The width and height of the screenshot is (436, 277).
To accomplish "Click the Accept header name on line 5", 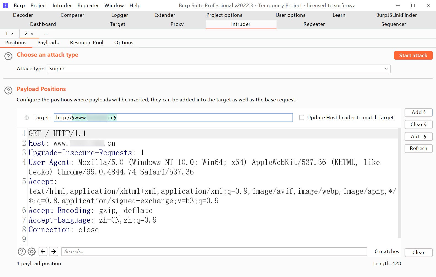I will coord(41,182).
